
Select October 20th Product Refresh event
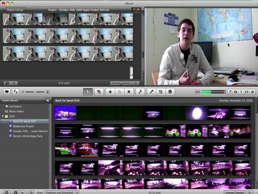point(30,131)
